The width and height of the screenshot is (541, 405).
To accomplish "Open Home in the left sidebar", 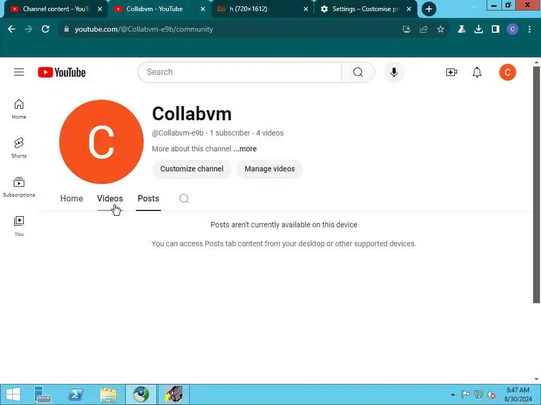I will pyautogui.click(x=19, y=109).
